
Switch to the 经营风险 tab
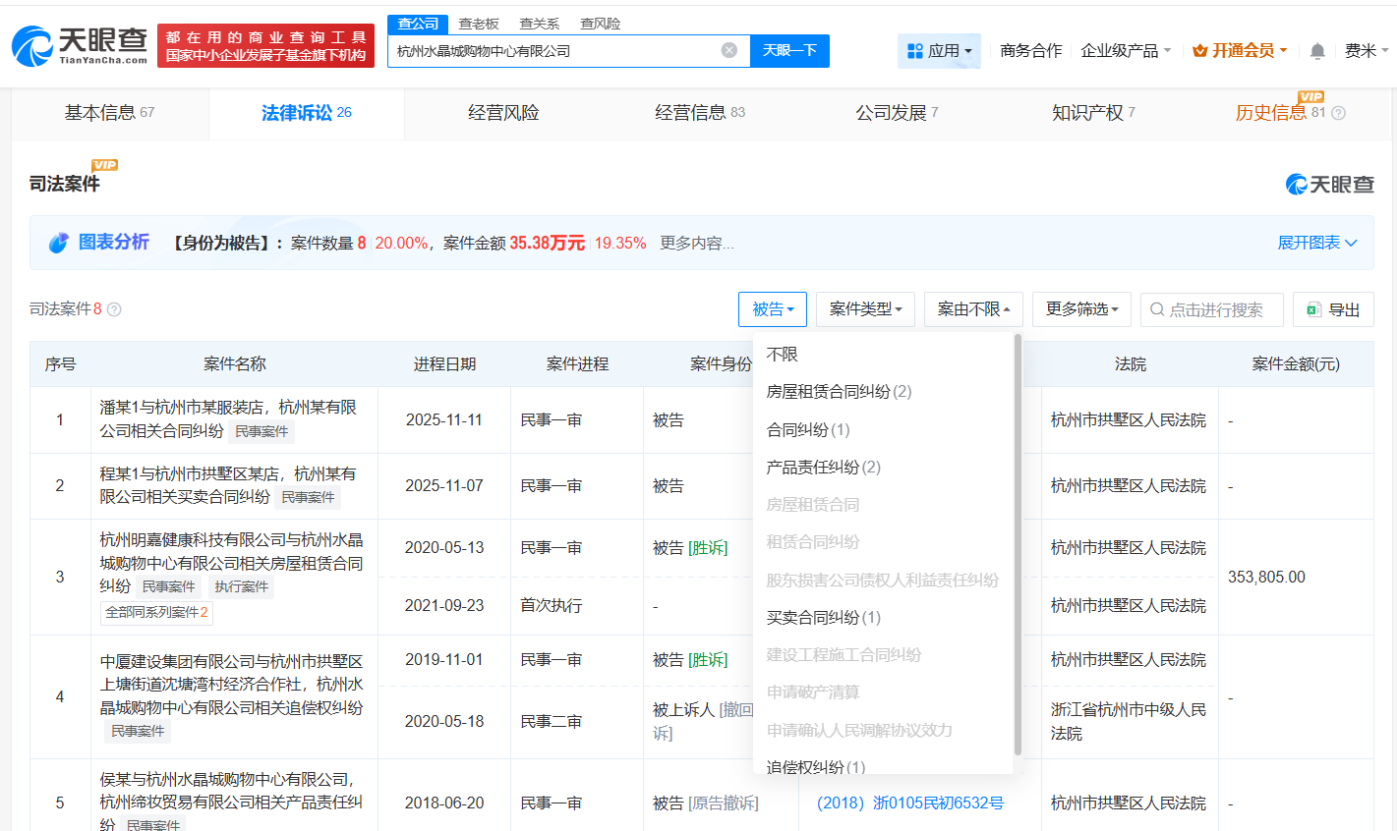click(502, 113)
